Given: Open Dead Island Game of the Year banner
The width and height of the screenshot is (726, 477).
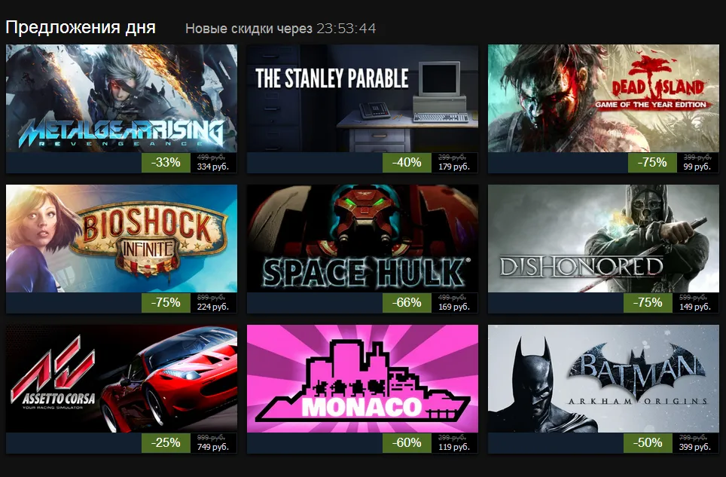Looking at the screenshot, I should pyautogui.click(x=603, y=98).
